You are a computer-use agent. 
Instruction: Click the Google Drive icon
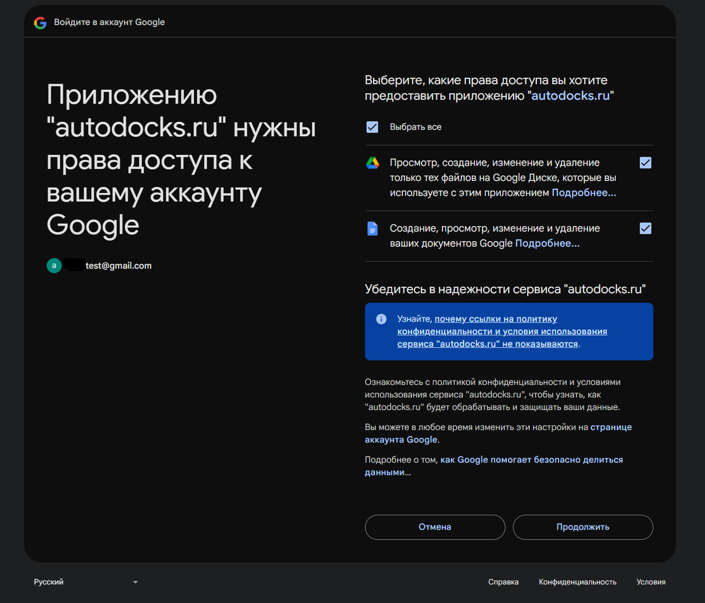pyautogui.click(x=372, y=163)
